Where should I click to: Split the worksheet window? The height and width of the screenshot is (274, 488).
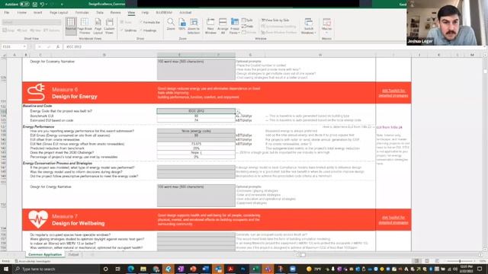click(247, 21)
